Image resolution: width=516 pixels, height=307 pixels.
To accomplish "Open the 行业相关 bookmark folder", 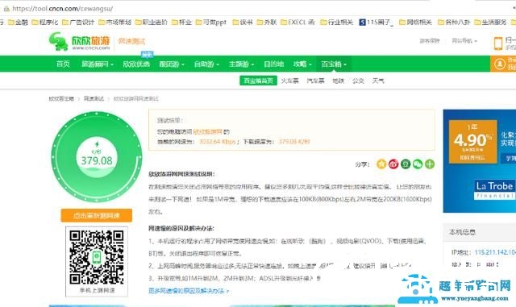I will [x=337, y=23].
